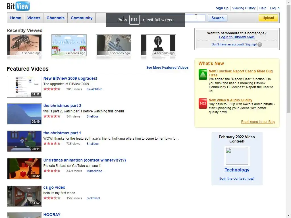Click star rating of cs go video
Viewport: 291px width, 218px height.
52,198
